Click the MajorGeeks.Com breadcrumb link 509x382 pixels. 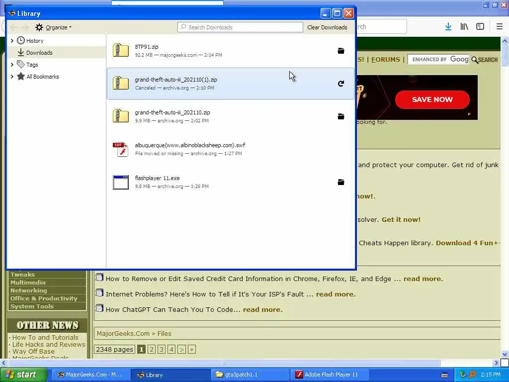[123, 333]
